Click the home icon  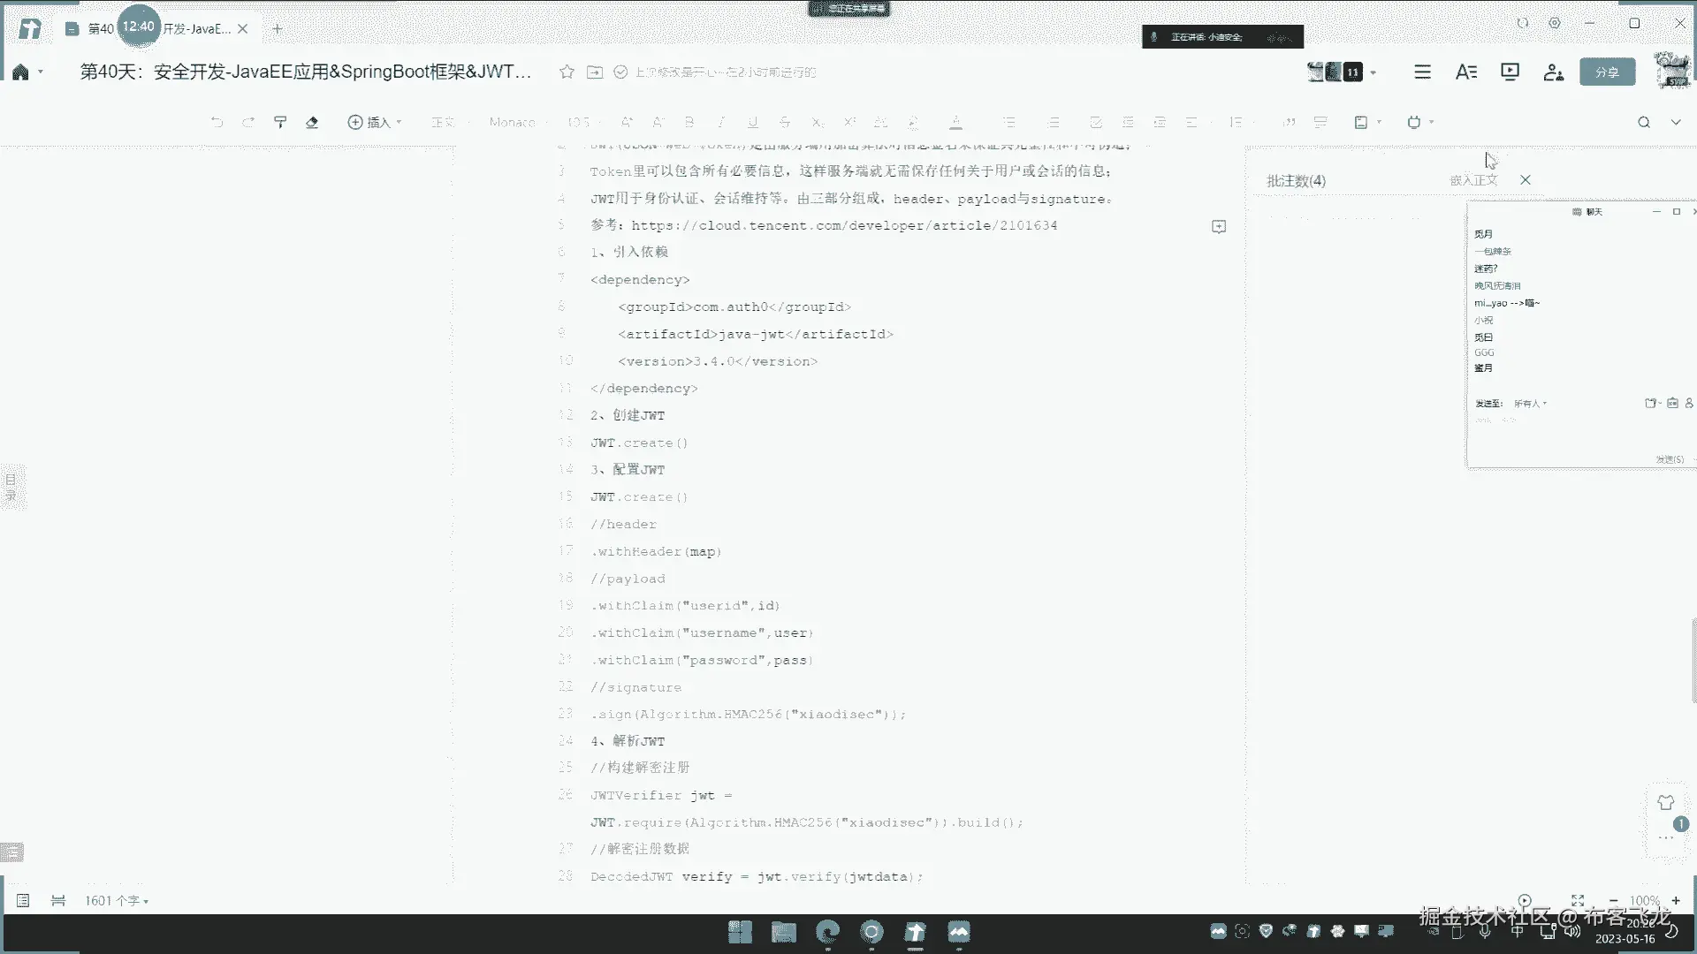coord(20,72)
